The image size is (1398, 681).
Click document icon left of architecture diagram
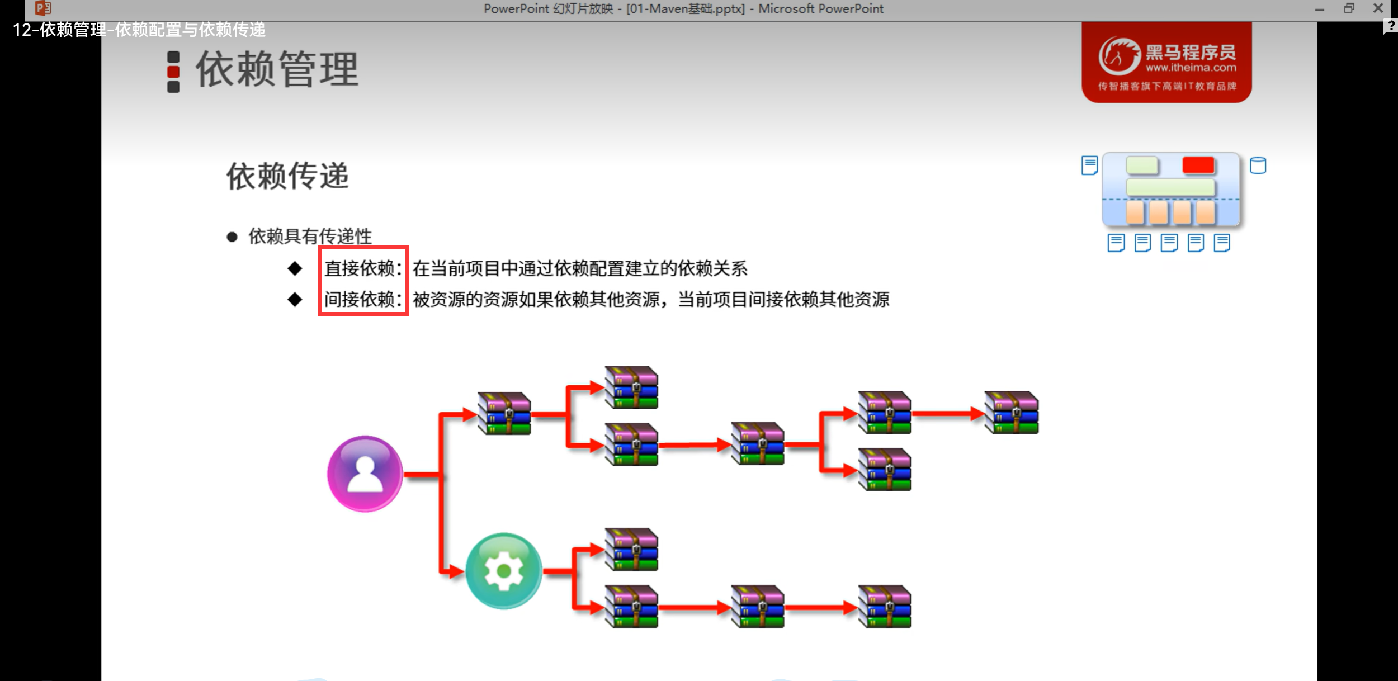[1089, 165]
